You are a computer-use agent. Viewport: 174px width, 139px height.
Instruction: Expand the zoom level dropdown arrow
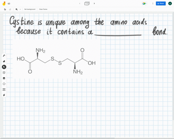tap(20, 9)
